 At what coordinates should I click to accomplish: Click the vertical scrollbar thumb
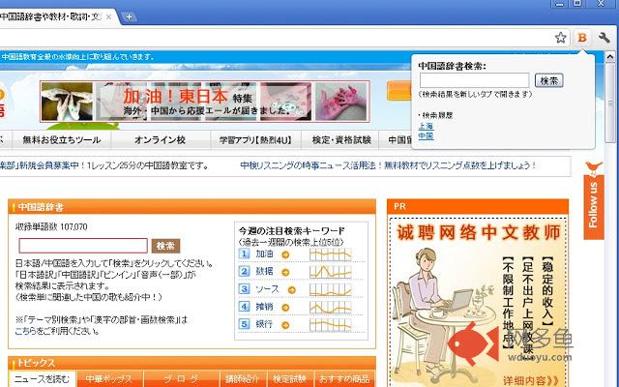pyautogui.click(x=610, y=103)
